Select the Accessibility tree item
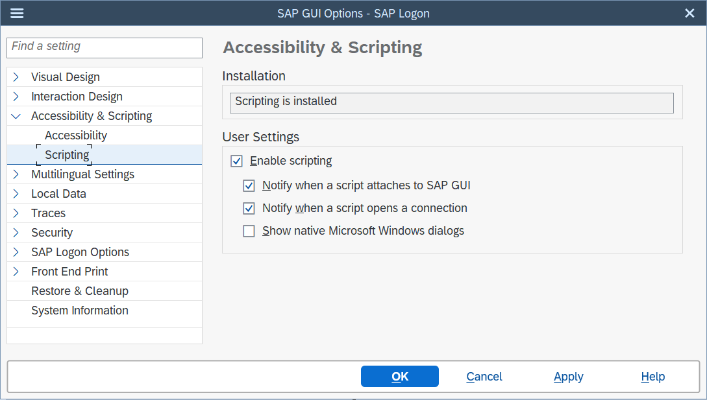 (x=75, y=135)
